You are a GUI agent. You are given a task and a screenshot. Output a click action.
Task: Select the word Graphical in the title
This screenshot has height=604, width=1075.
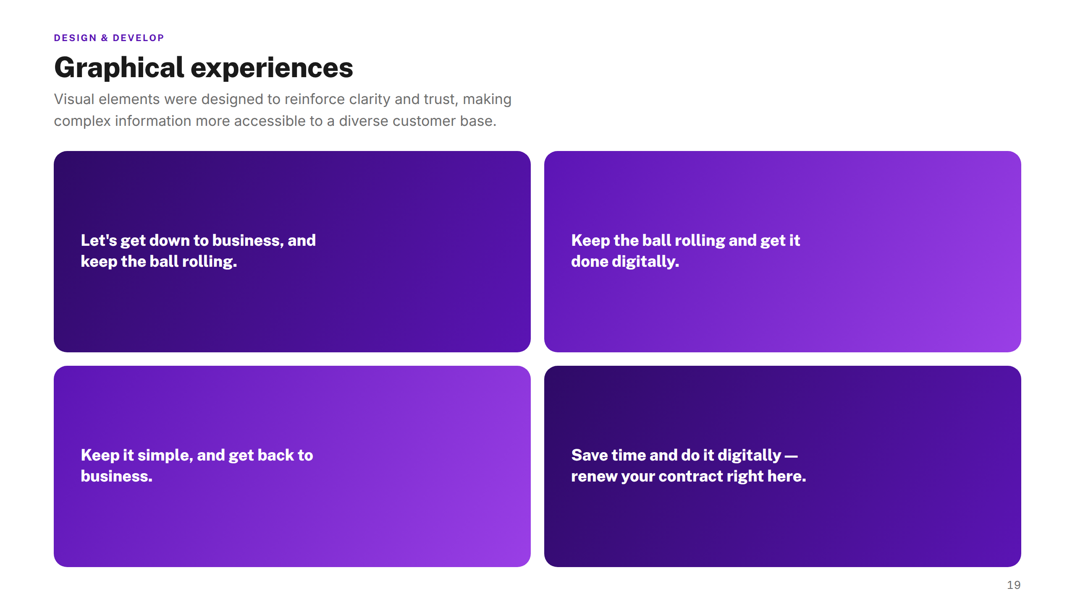(119, 68)
